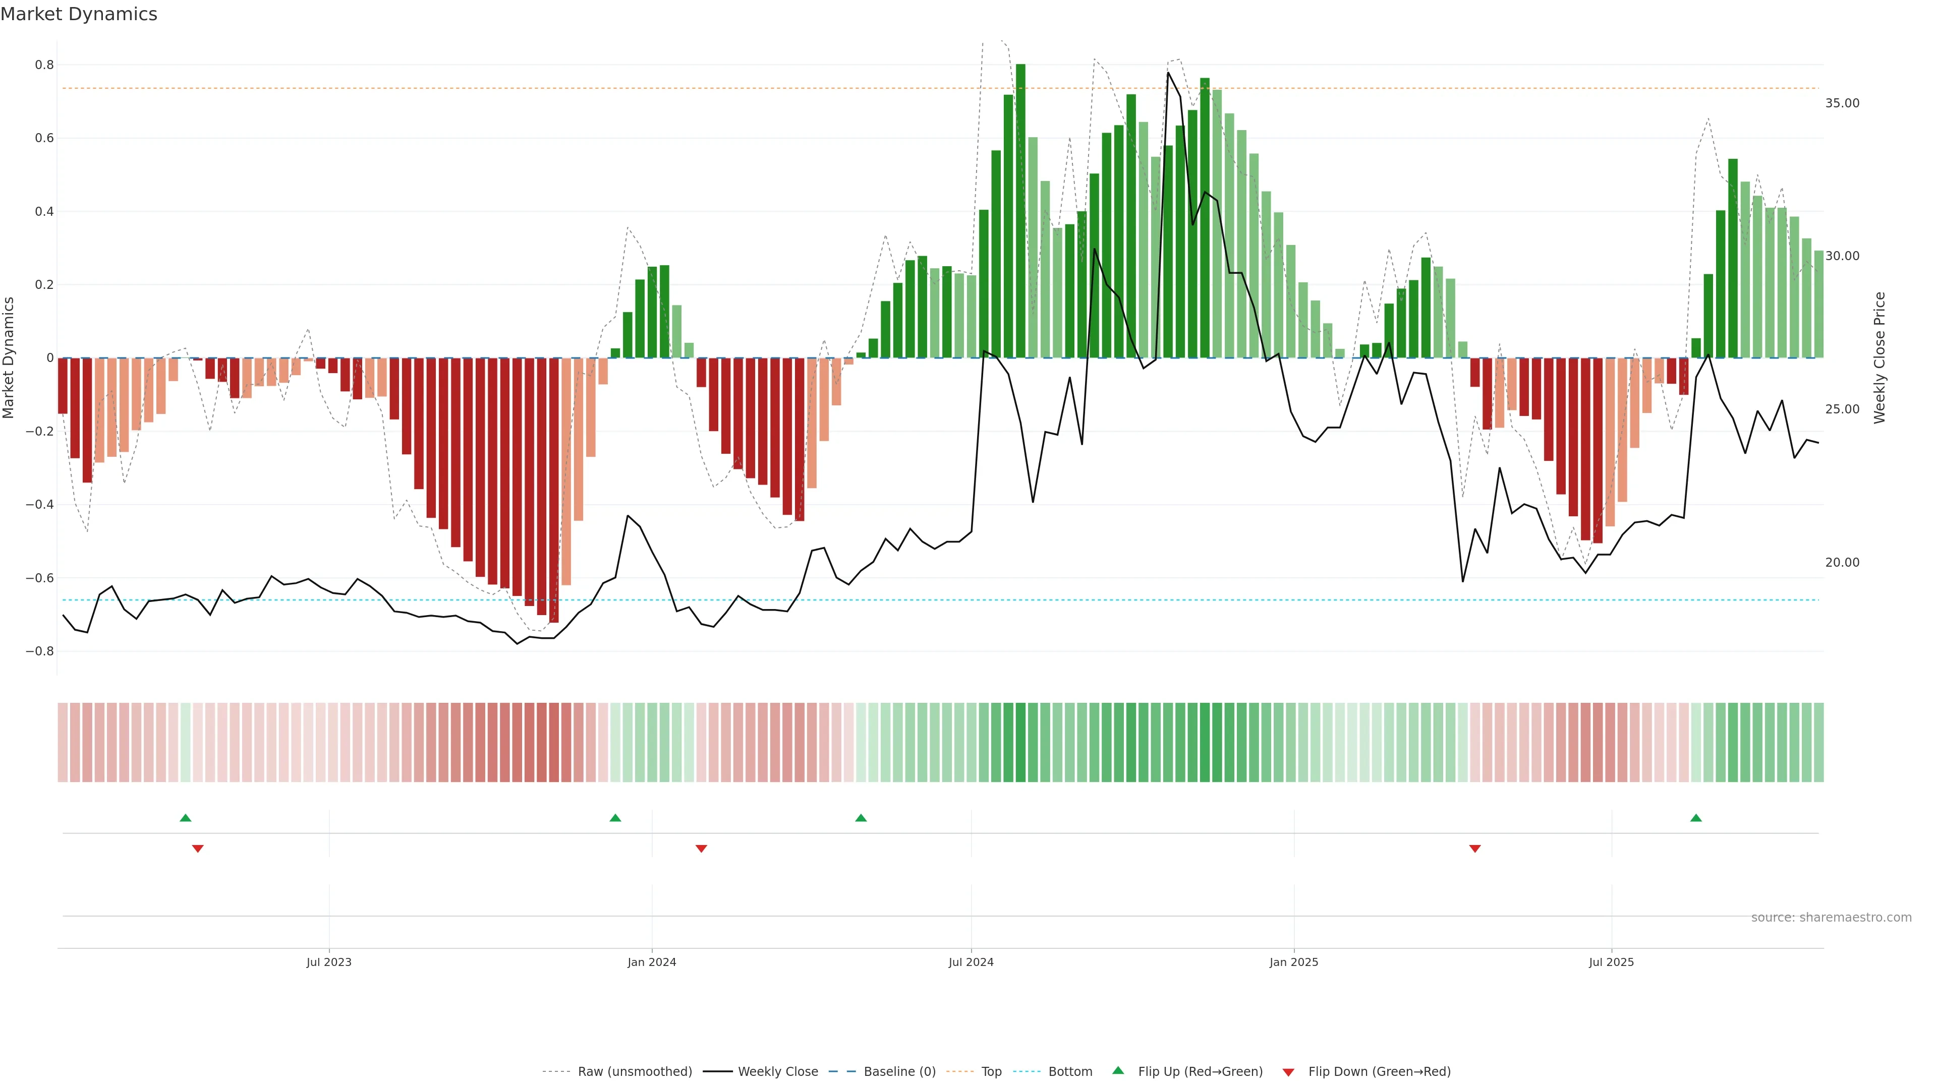1937x1089 pixels.
Task: Click the Weekly Close Price axis title
Action: pos(1879,358)
